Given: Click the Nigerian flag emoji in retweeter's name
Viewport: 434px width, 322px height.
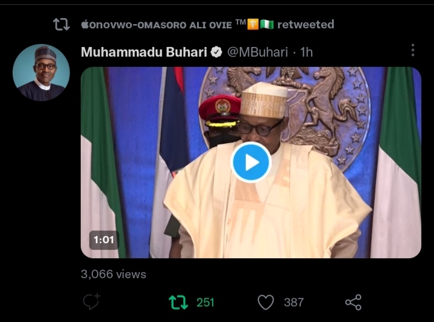Looking at the screenshot, I should click(267, 25).
